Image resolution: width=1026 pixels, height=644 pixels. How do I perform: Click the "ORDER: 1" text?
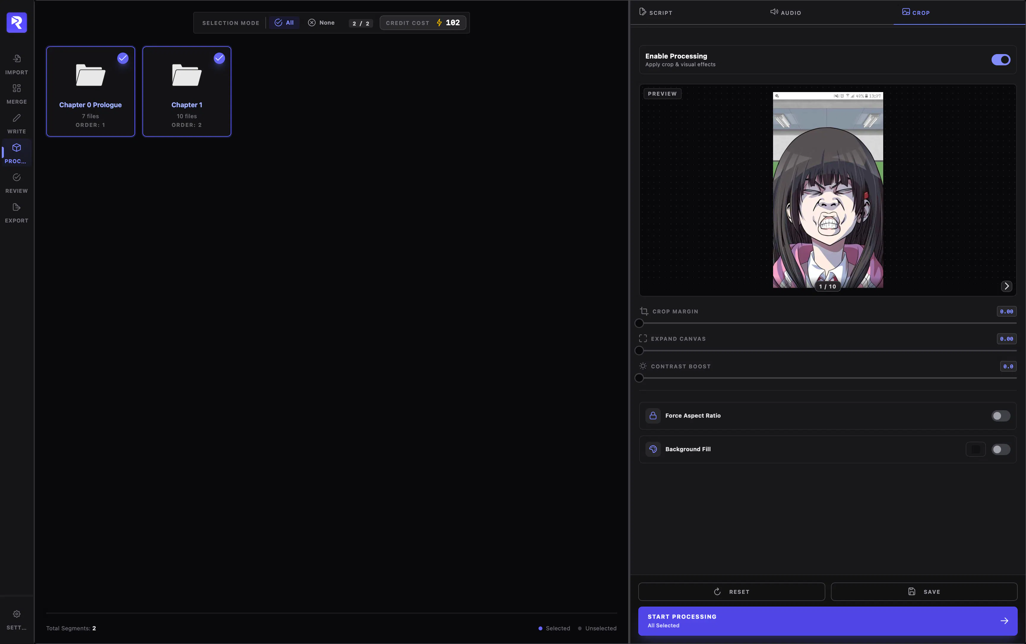coord(90,125)
